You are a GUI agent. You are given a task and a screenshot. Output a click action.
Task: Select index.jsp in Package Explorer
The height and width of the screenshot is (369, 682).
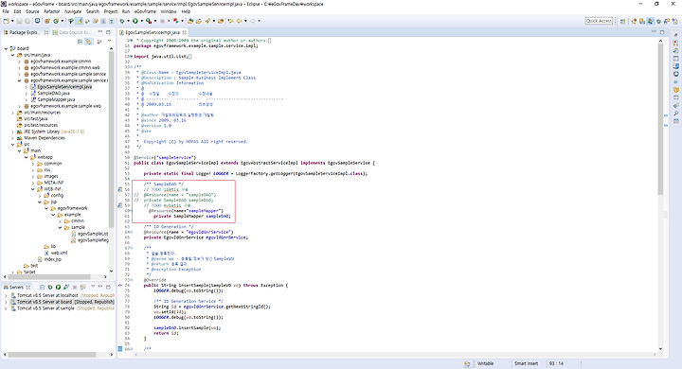tap(53, 259)
